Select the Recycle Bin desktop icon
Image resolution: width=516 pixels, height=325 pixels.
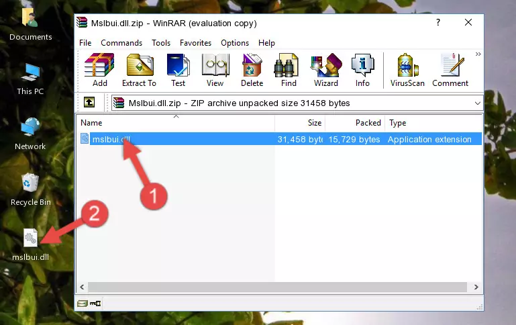[x=31, y=189]
